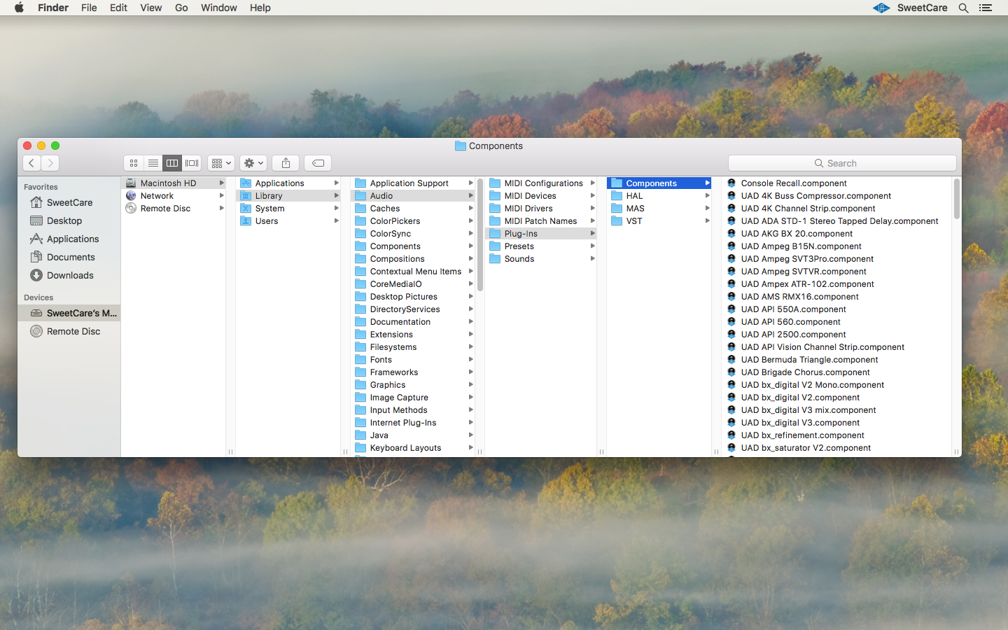The width and height of the screenshot is (1008, 630).
Task: Switch to Cover Flow view
Action: point(192,163)
